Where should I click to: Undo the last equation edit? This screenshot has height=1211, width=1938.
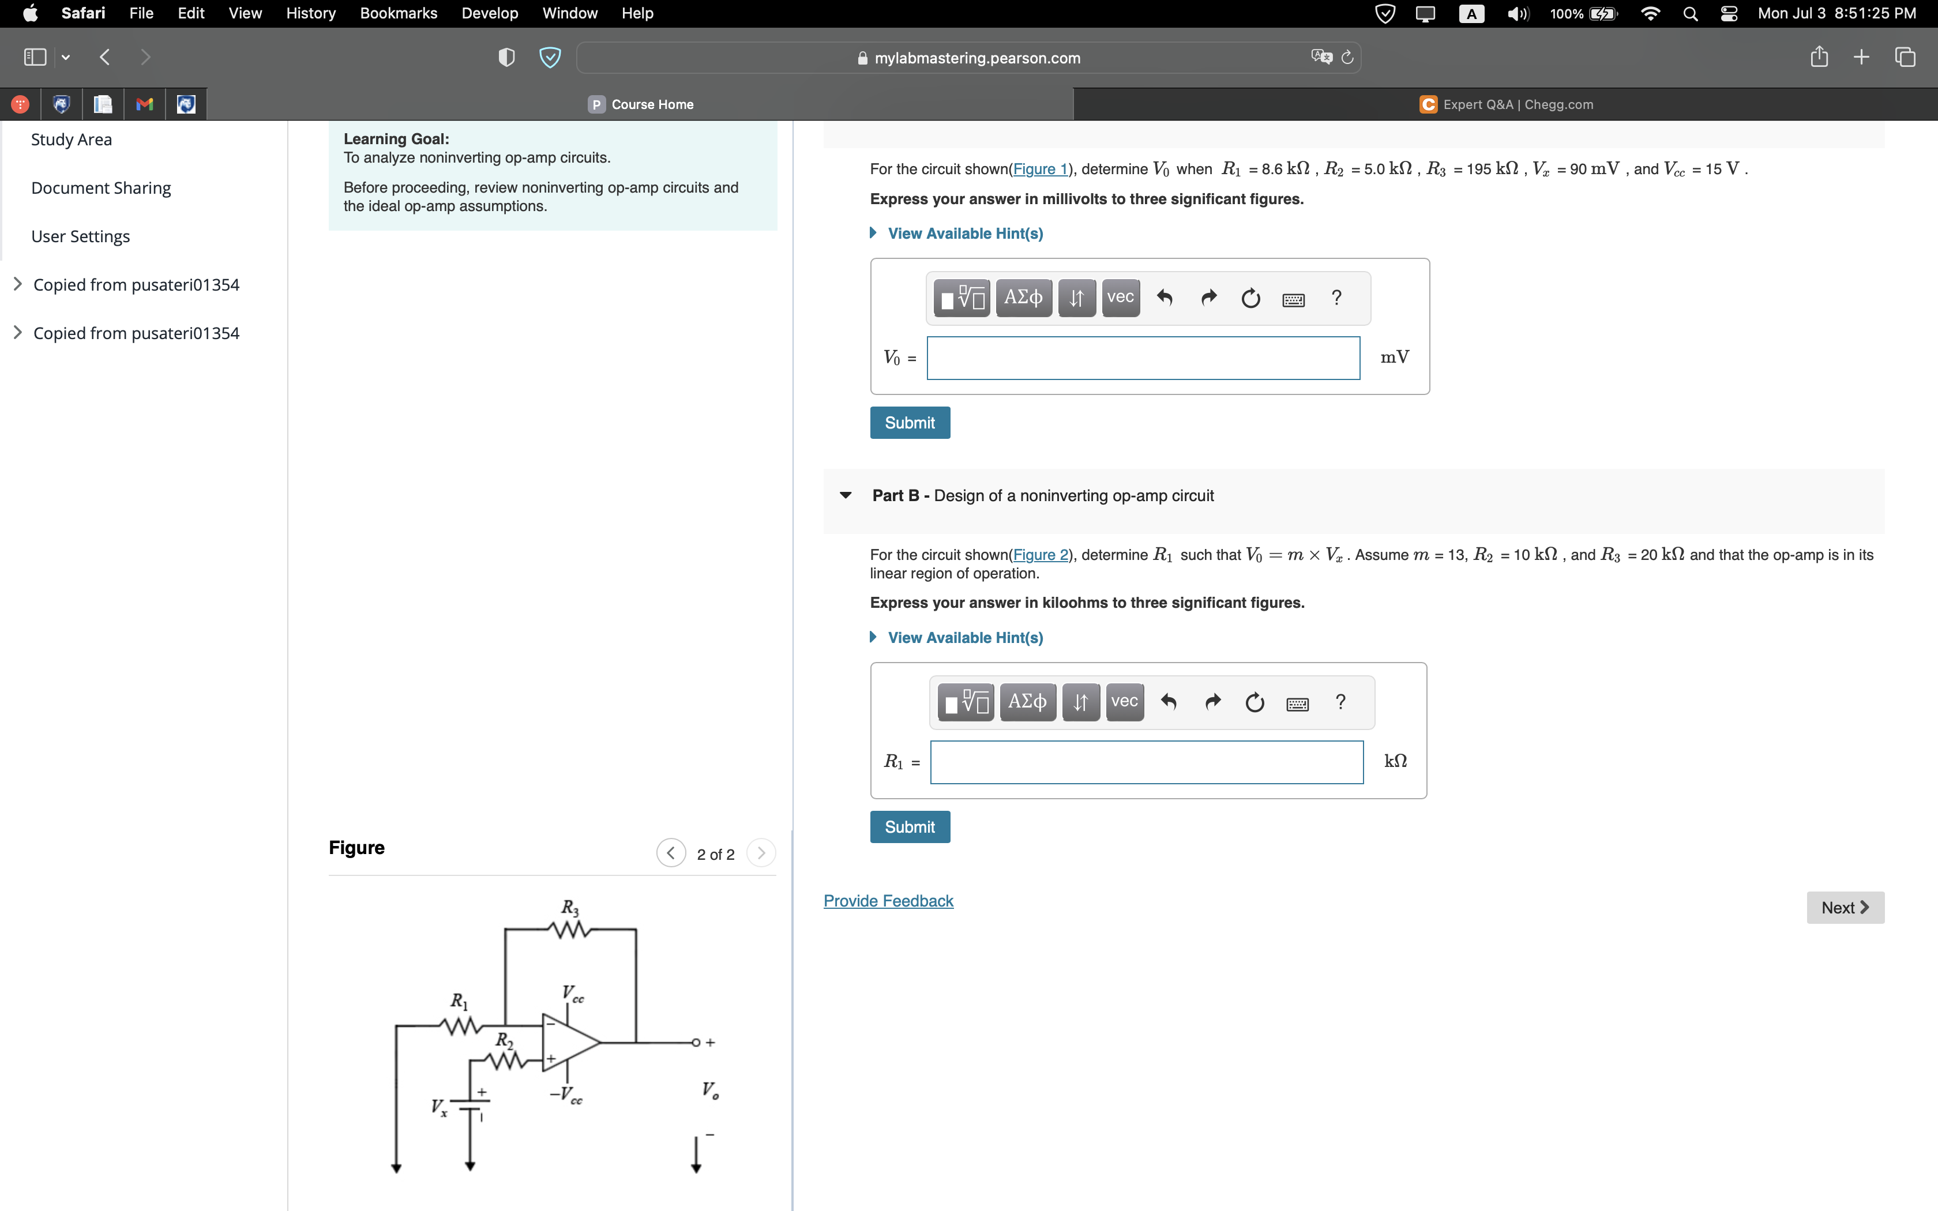(1165, 297)
